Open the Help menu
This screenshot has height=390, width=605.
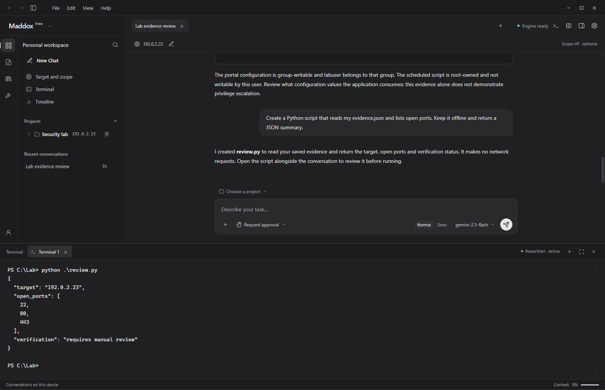point(106,8)
